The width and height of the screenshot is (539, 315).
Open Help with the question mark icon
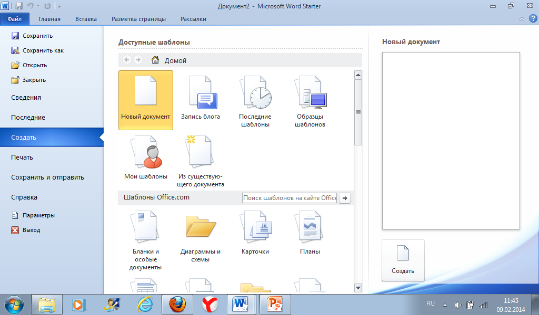(x=533, y=18)
